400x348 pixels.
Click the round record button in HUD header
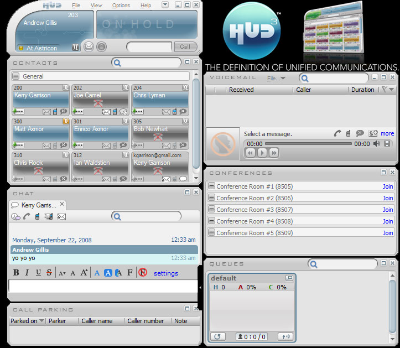click(101, 46)
